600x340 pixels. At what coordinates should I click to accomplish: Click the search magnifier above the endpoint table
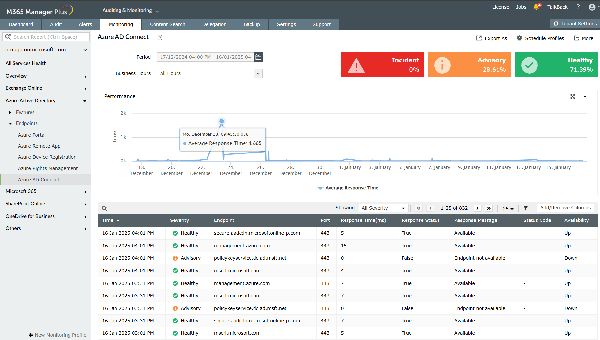(x=105, y=208)
